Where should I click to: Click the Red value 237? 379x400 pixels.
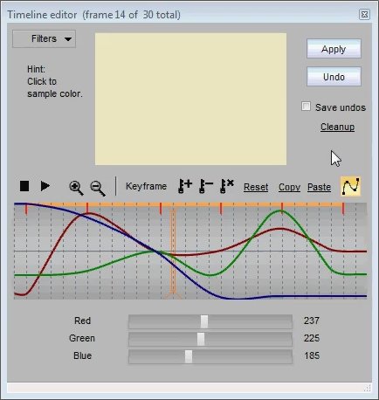(312, 321)
